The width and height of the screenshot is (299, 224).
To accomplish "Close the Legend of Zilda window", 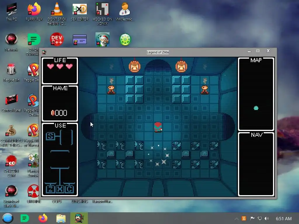I will coord(268,51).
